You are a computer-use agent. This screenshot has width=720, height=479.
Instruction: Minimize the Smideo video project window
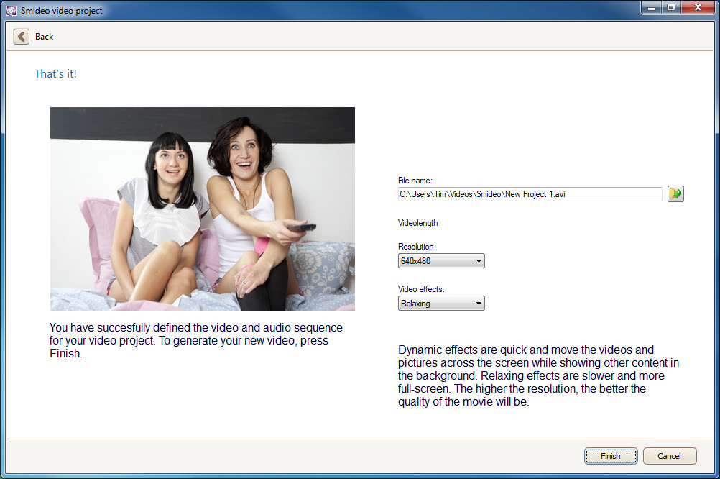tap(651, 8)
